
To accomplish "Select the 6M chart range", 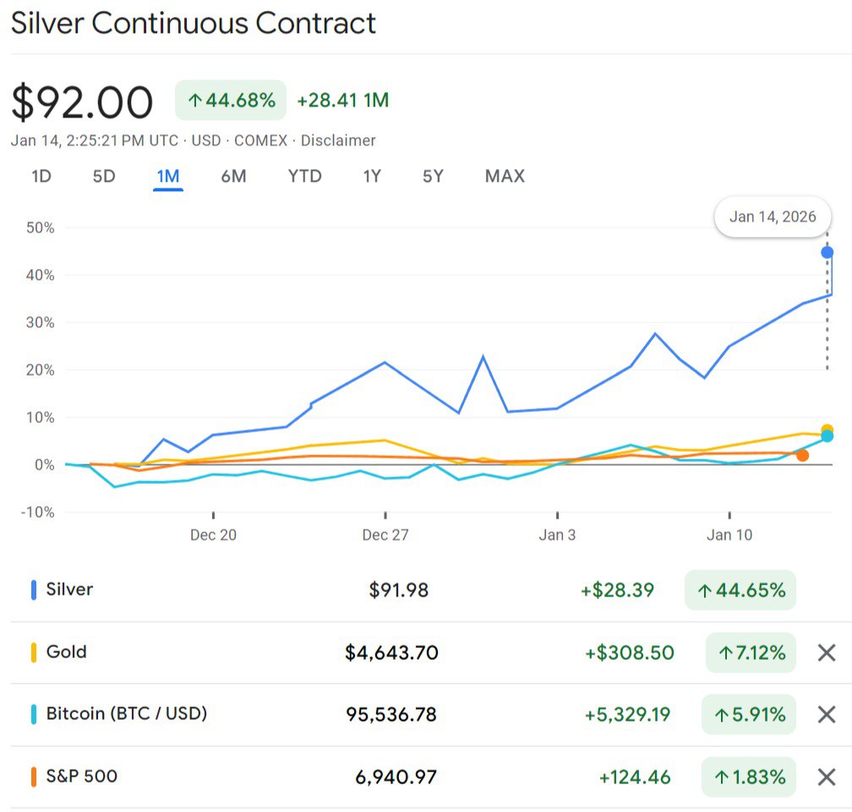I will click(x=233, y=176).
